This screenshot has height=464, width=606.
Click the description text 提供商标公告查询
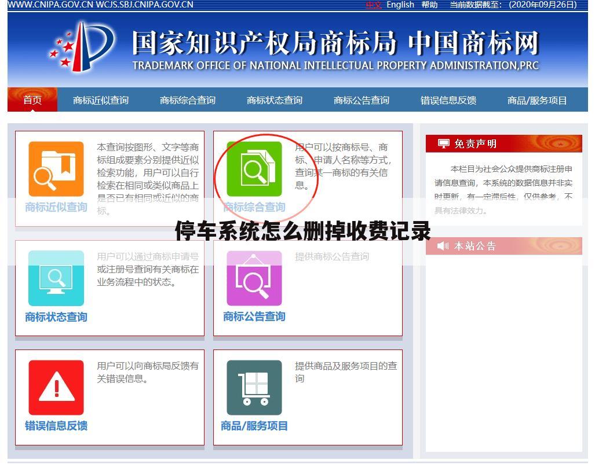tap(332, 257)
